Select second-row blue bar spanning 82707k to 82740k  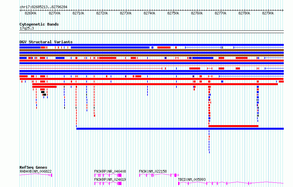pos(110,47)
